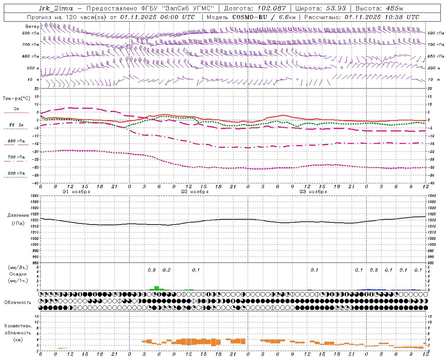This screenshot has height=357, width=446.
Task: Click the computed time 01.11.2025 10:38 UTC
Action: click(382, 17)
